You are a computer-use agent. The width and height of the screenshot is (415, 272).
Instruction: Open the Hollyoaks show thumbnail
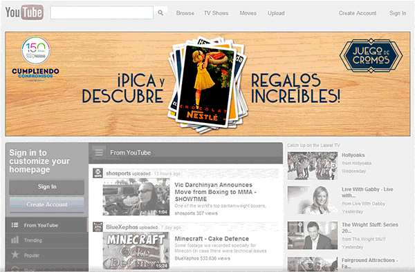313,166
